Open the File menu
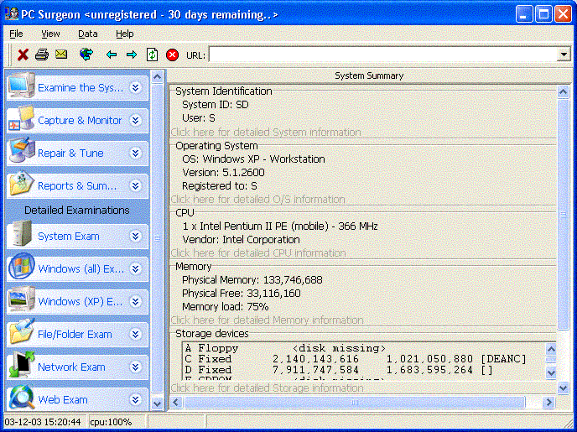 point(16,34)
